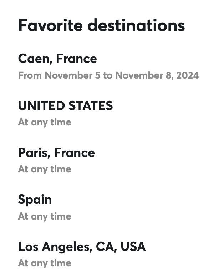Click "At any time" under UNITED STATES
This screenshot has height=271, width=219.
point(45,122)
